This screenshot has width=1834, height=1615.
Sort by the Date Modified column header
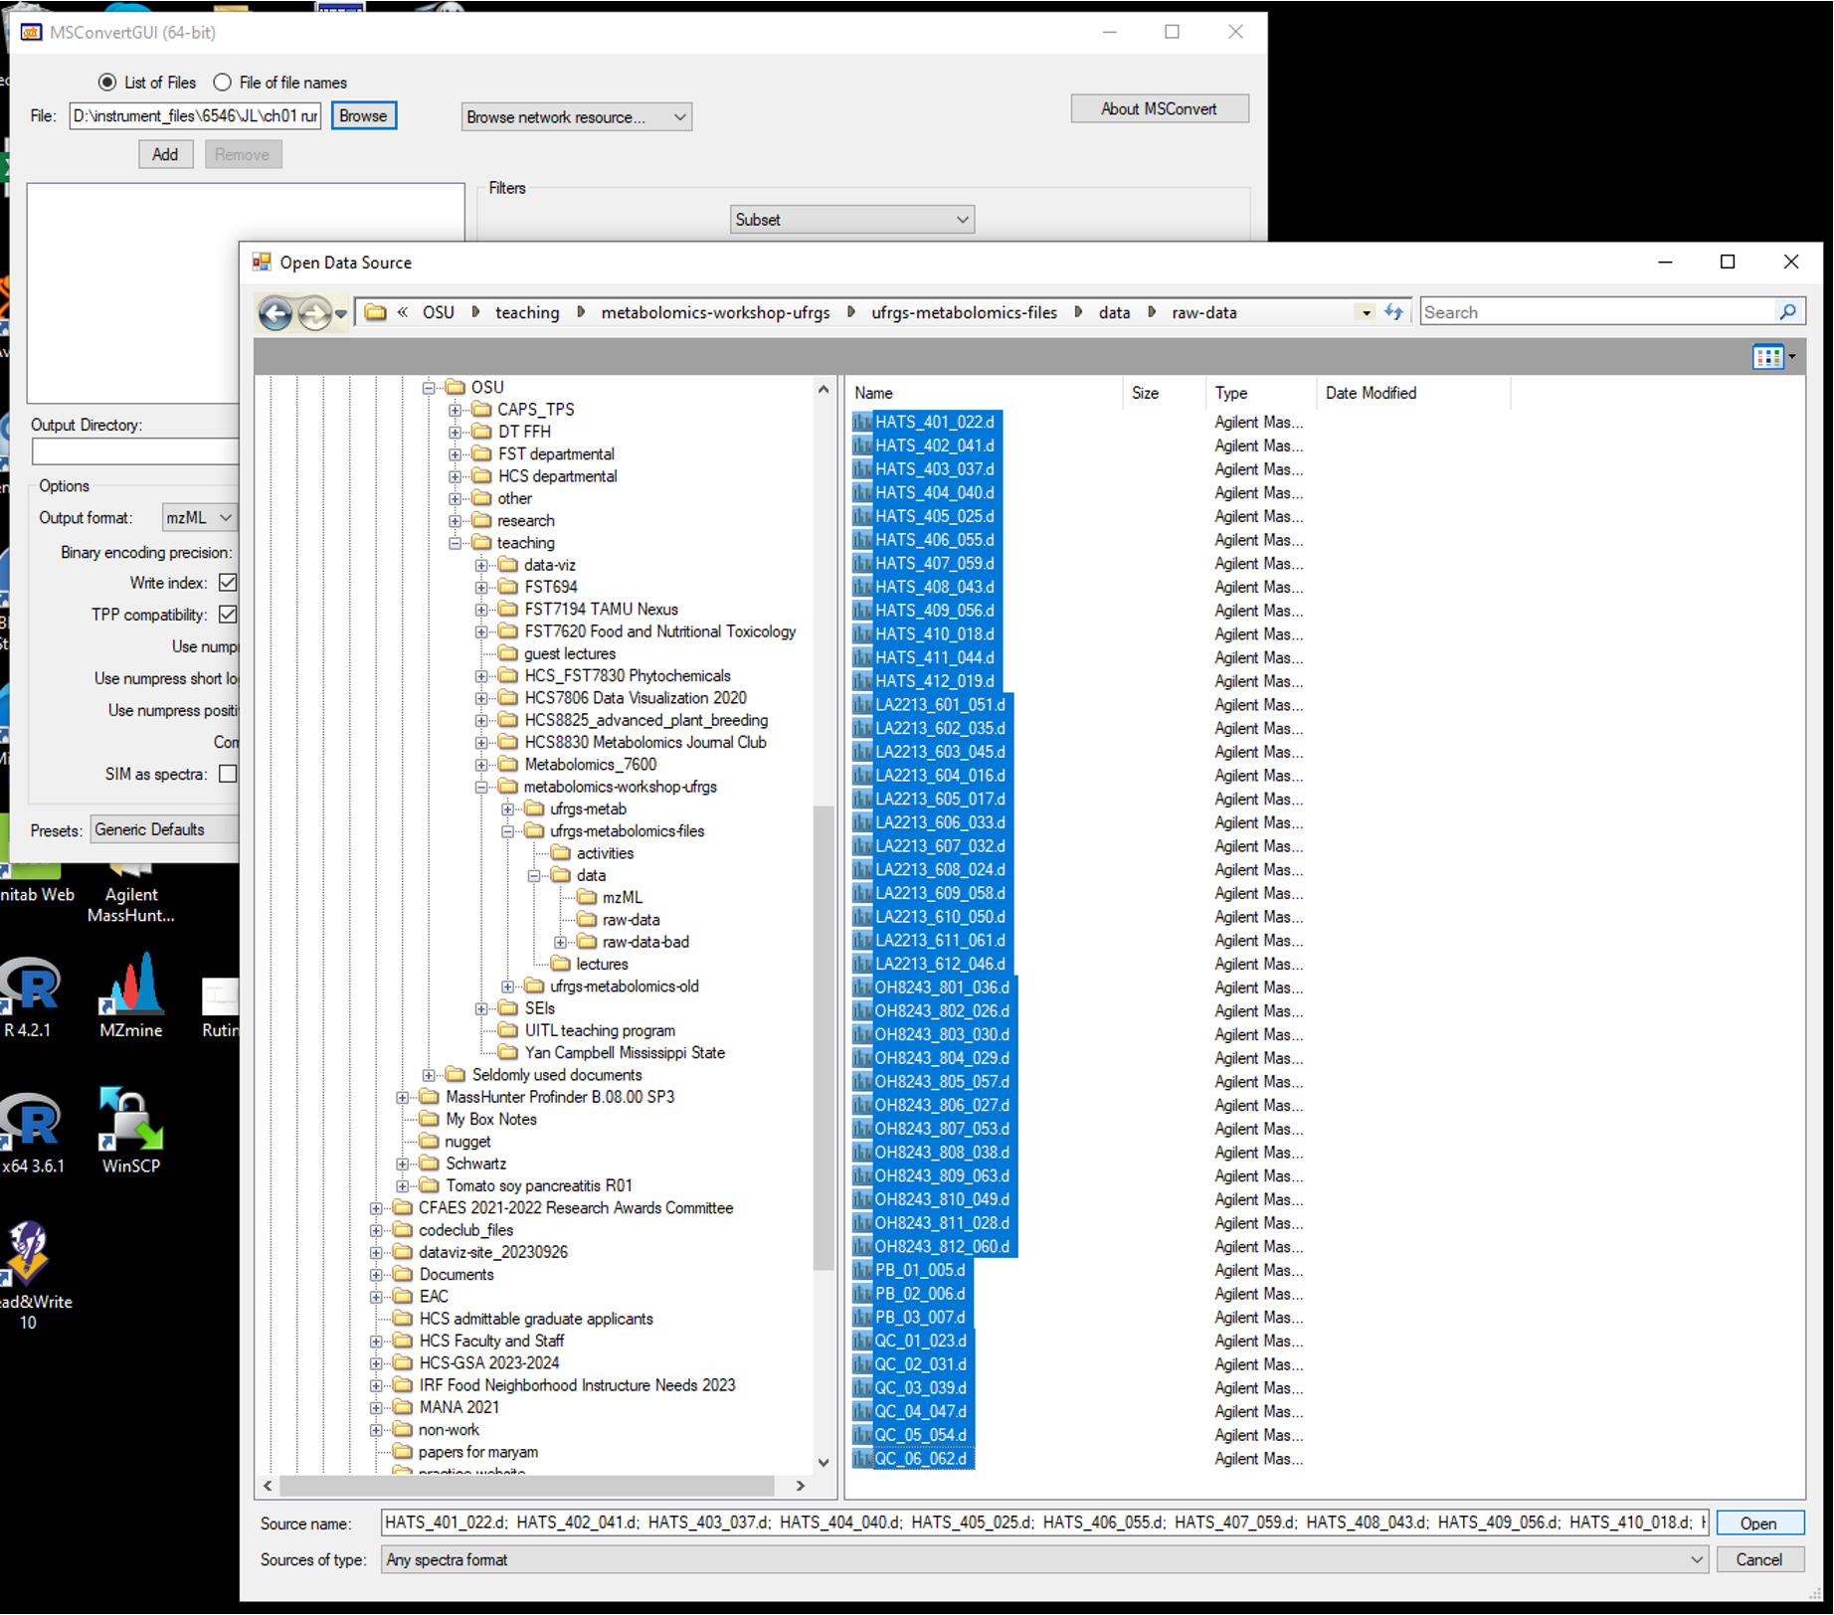coord(1412,394)
